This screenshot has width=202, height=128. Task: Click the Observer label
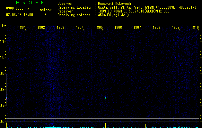[65, 4]
